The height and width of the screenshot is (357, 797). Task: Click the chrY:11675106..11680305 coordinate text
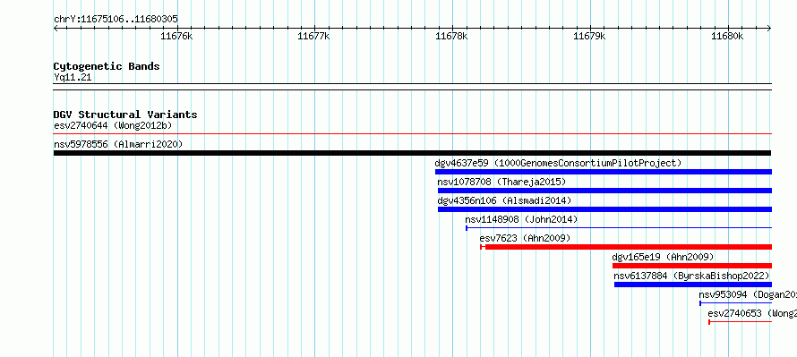coord(116,20)
